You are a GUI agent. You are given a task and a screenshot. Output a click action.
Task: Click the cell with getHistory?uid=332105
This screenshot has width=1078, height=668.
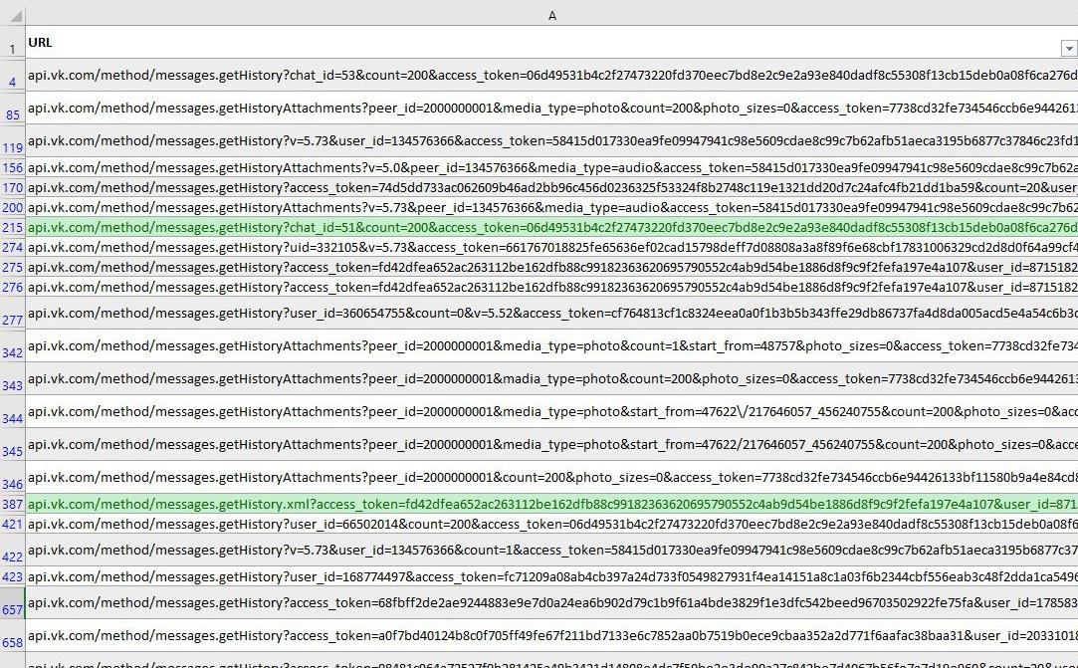tap(551, 247)
